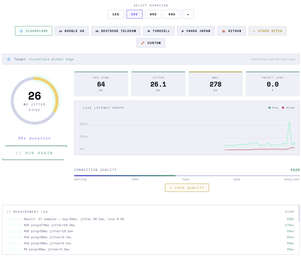Click the connection quality progress bar
This screenshot has height=260, width=301.
[187, 176]
